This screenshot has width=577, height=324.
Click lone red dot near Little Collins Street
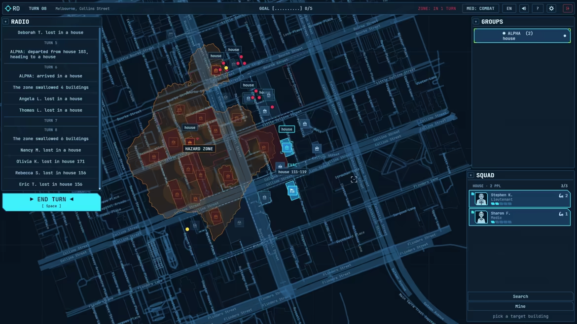pos(272,107)
